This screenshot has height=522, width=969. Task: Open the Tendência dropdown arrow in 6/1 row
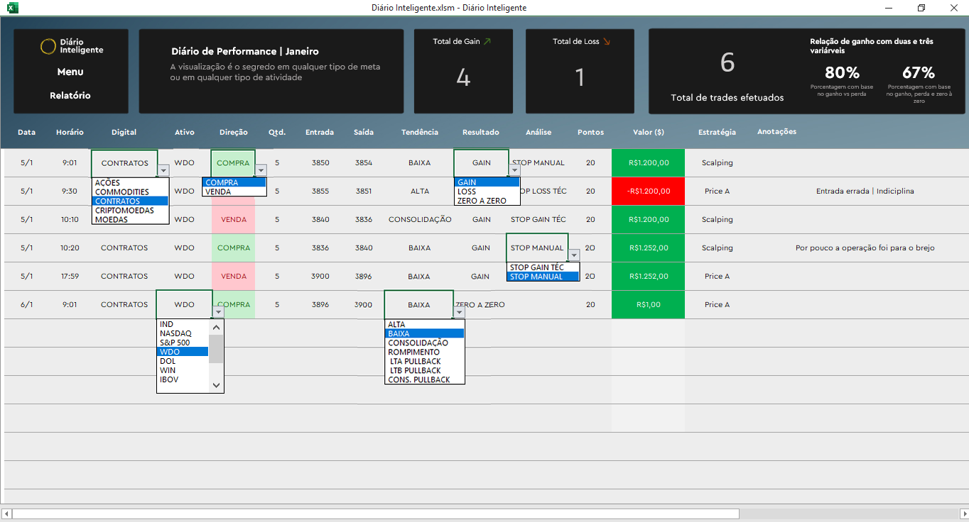pyautogui.click(x=459, y=312)
